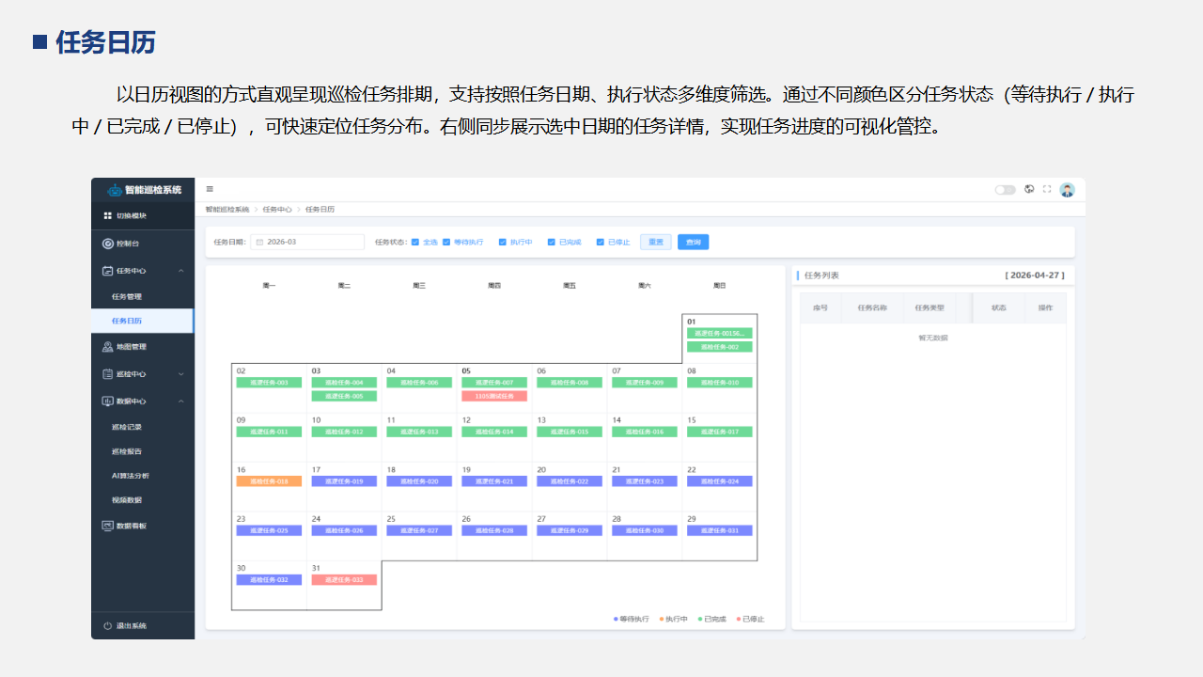Click the 已完成 green legend dot
The width and height of the screenshot is (1203, 677).
click(700, 619)
